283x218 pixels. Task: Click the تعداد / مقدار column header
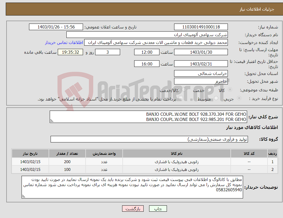[x=67, y=154]
